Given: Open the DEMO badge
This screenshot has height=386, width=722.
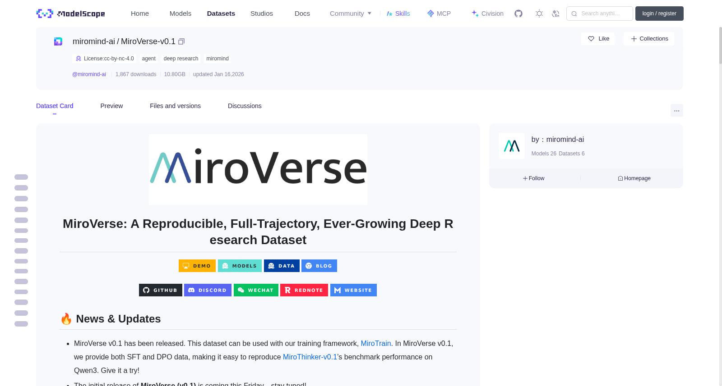Looking at the screenshot, I should (x=197, y=266).
